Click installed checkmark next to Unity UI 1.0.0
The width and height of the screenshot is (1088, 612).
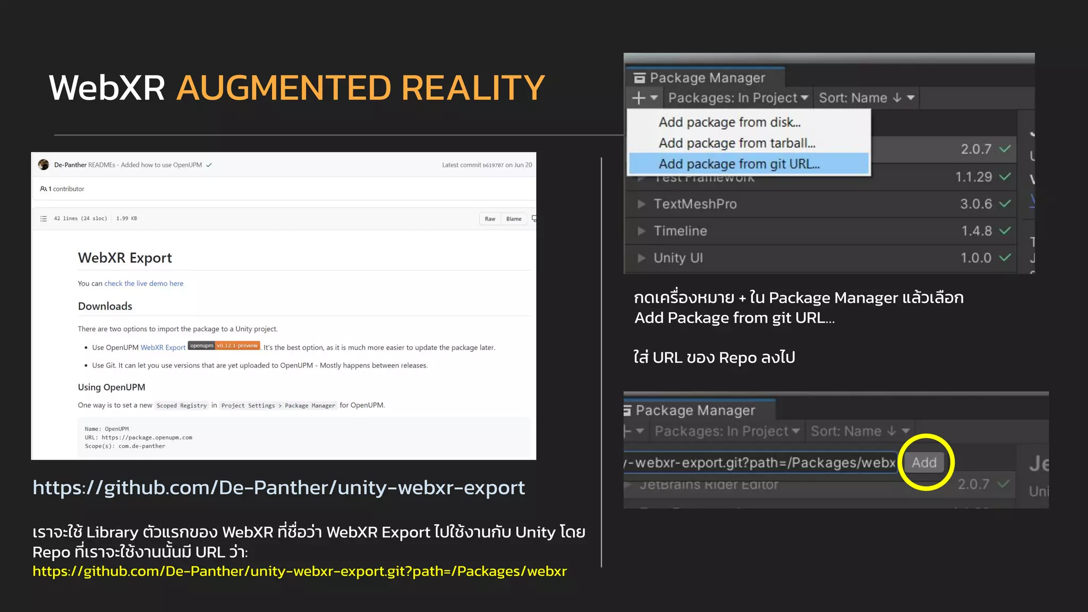[x=1005, y=258]
